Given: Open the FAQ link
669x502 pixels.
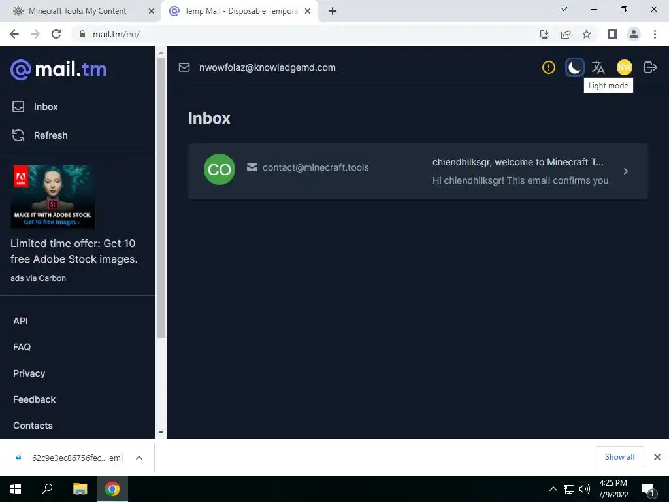Looking at the screenshot, I should click(22, 347).
